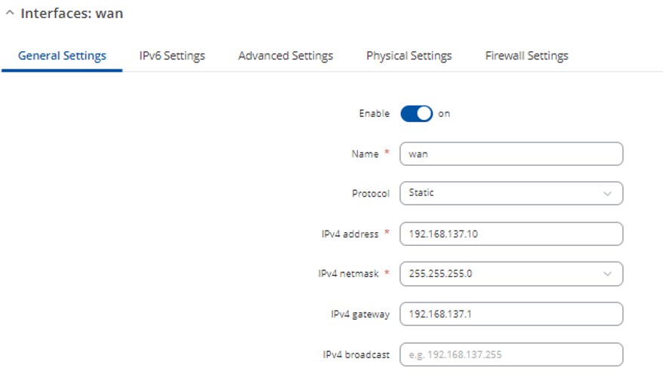The width and height of the screenshot is (663, 377).
Task: Click the on label beside the Enable switch
Action: (444, 114)
